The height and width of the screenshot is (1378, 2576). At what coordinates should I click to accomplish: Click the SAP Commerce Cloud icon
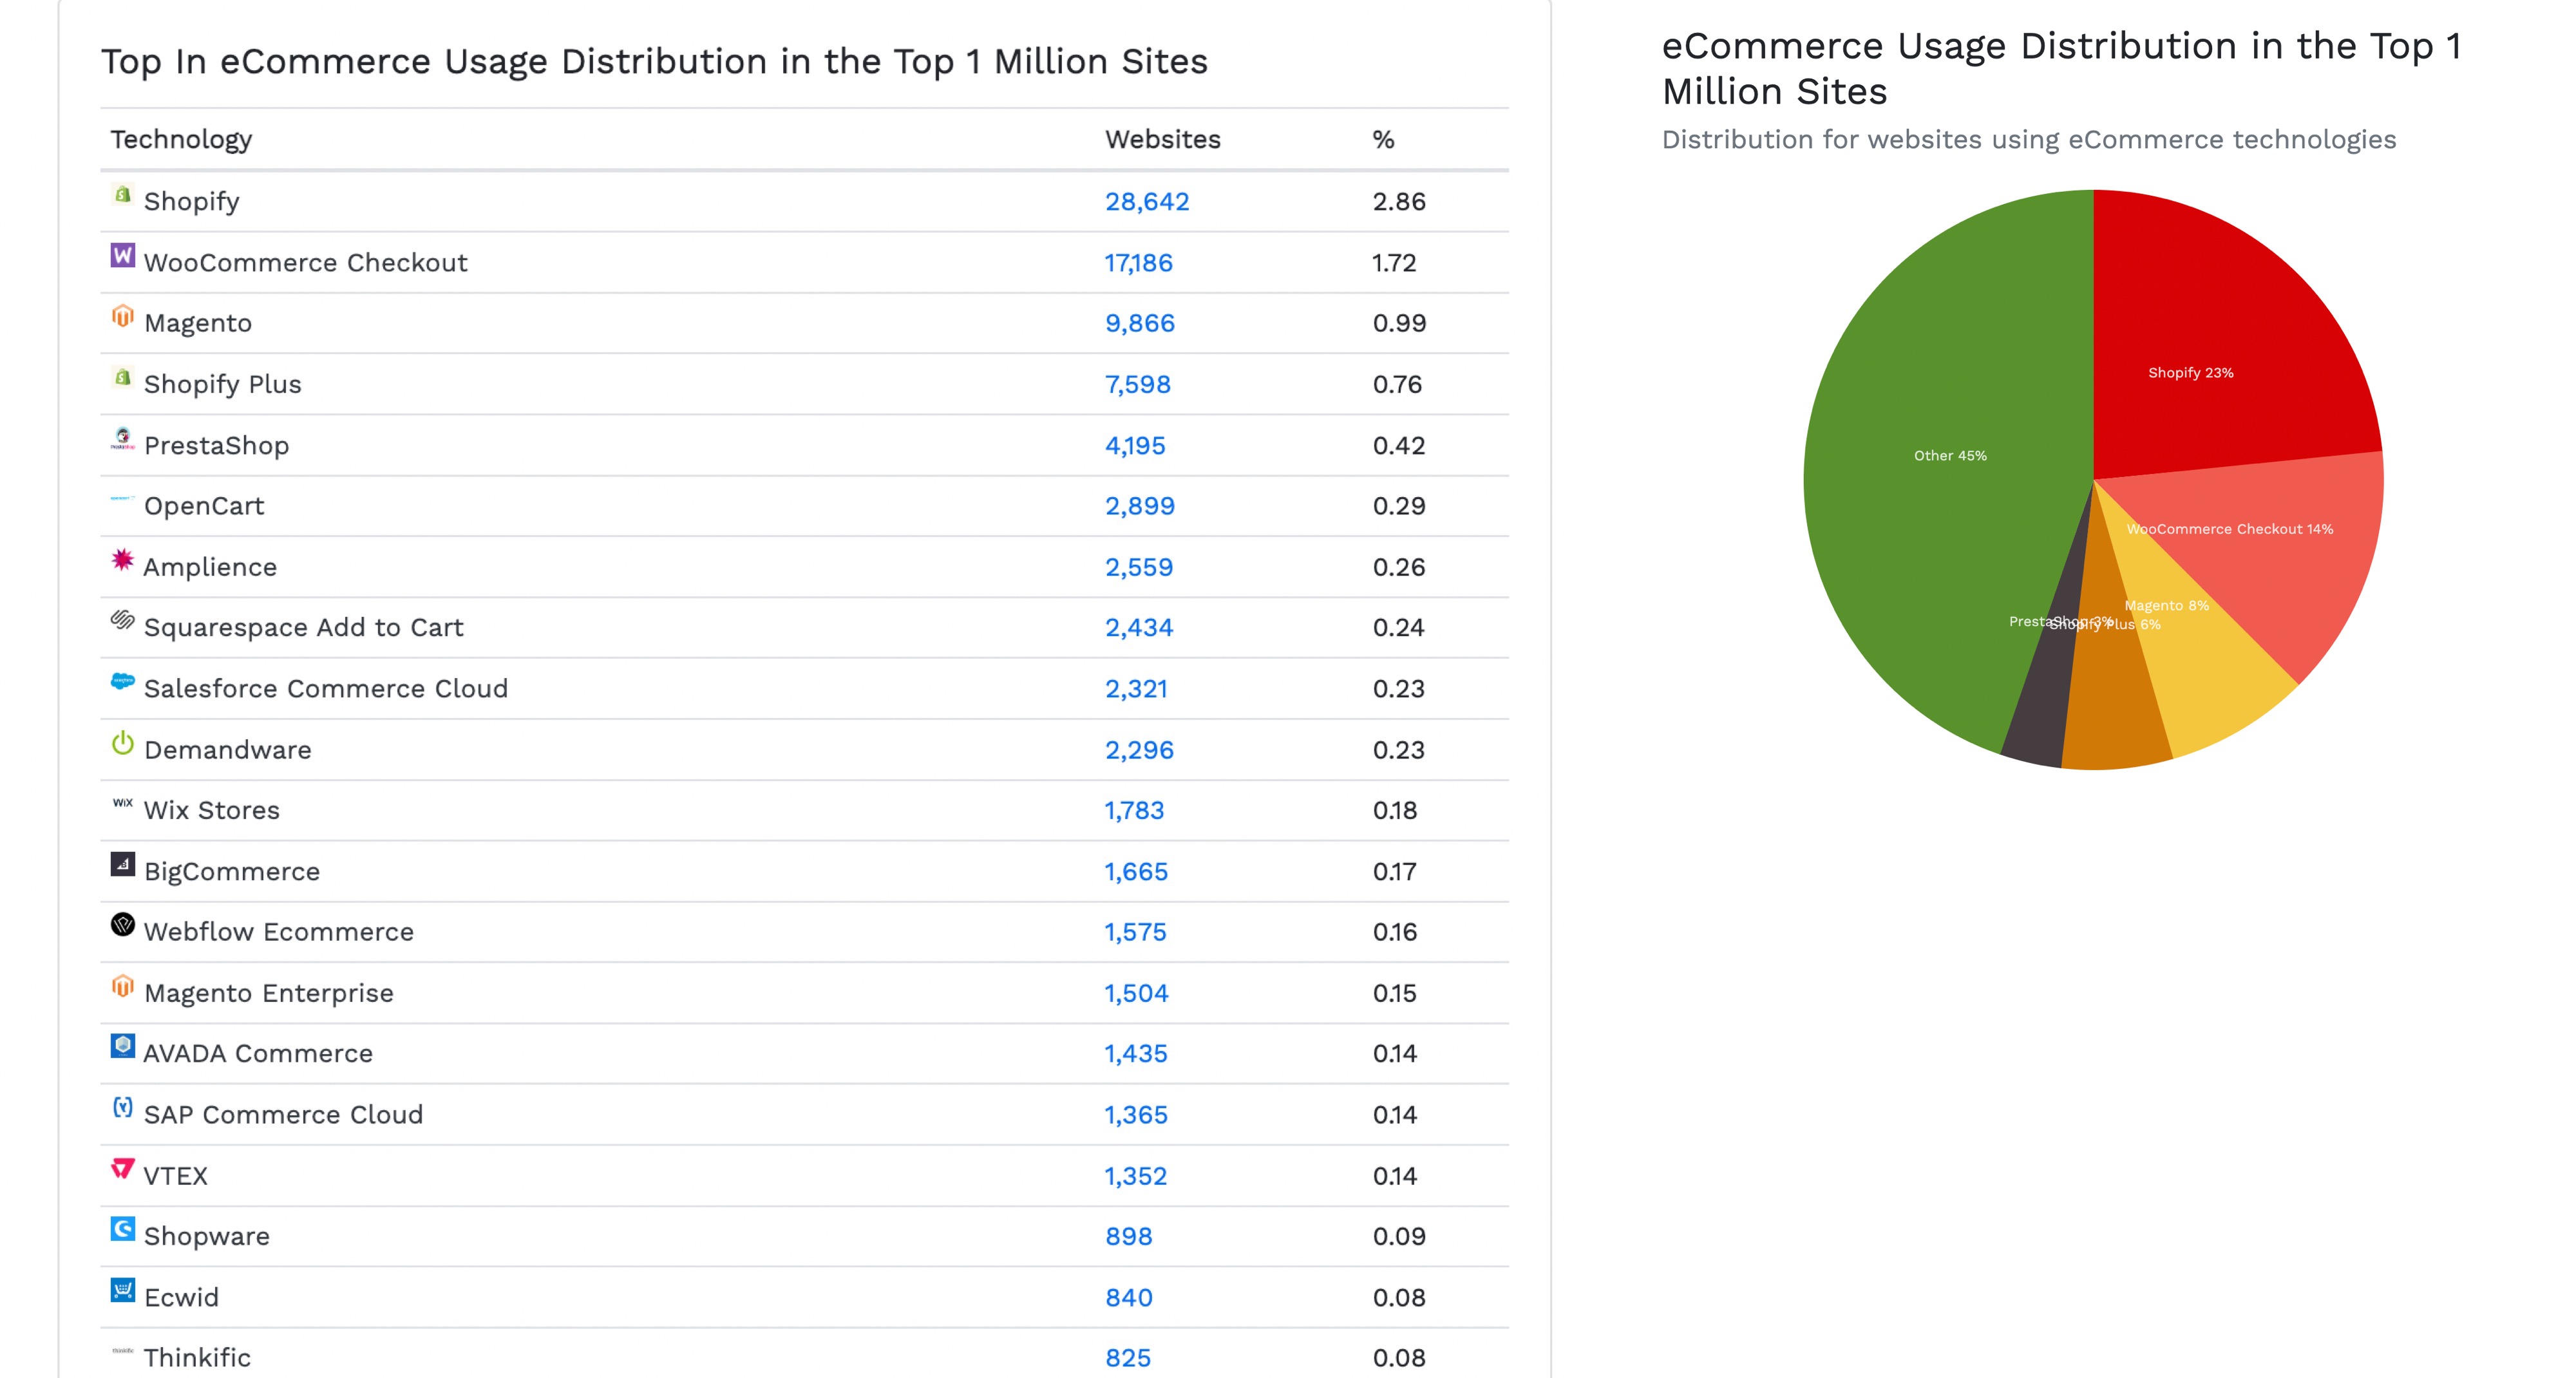[x=122, y=1107]
